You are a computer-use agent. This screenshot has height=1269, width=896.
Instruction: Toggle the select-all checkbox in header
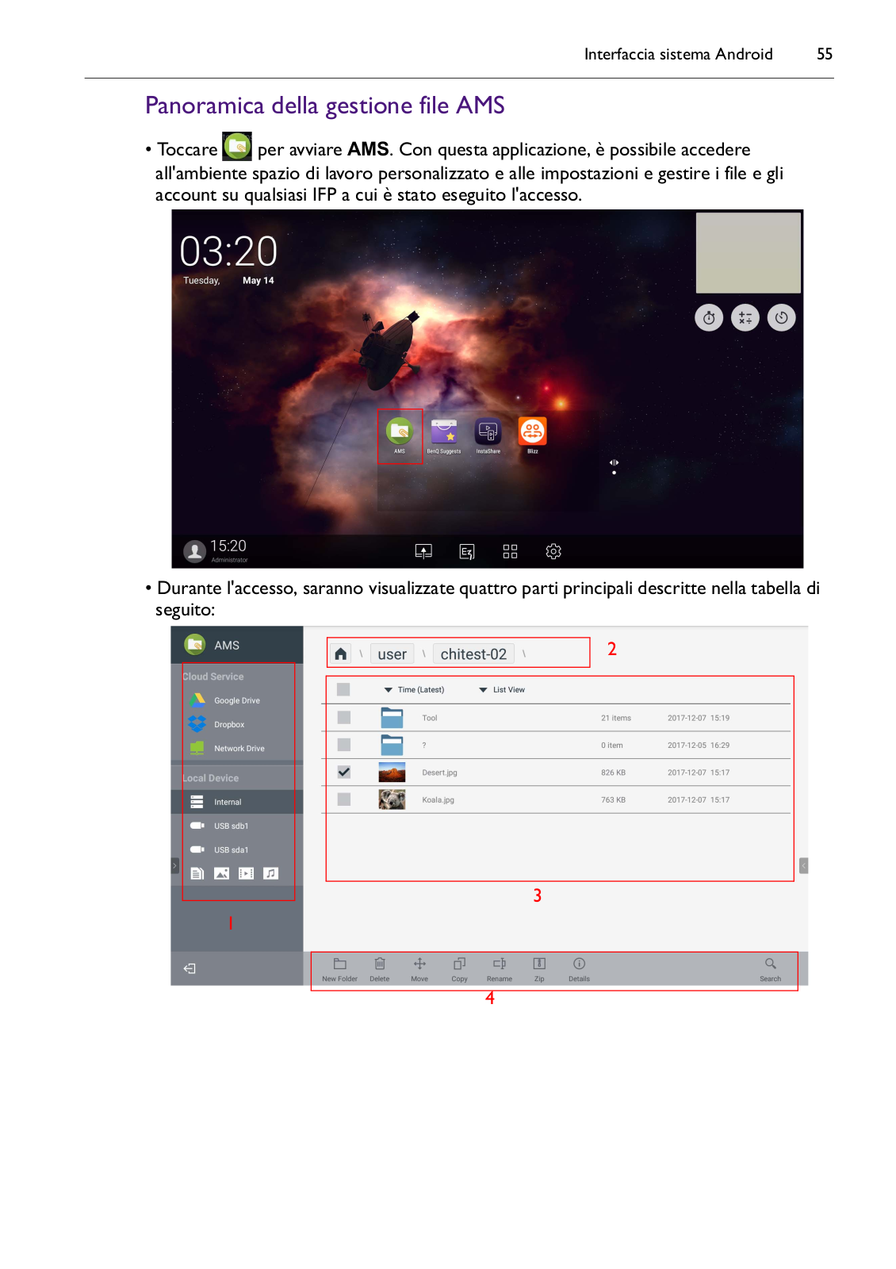point(343,689)
